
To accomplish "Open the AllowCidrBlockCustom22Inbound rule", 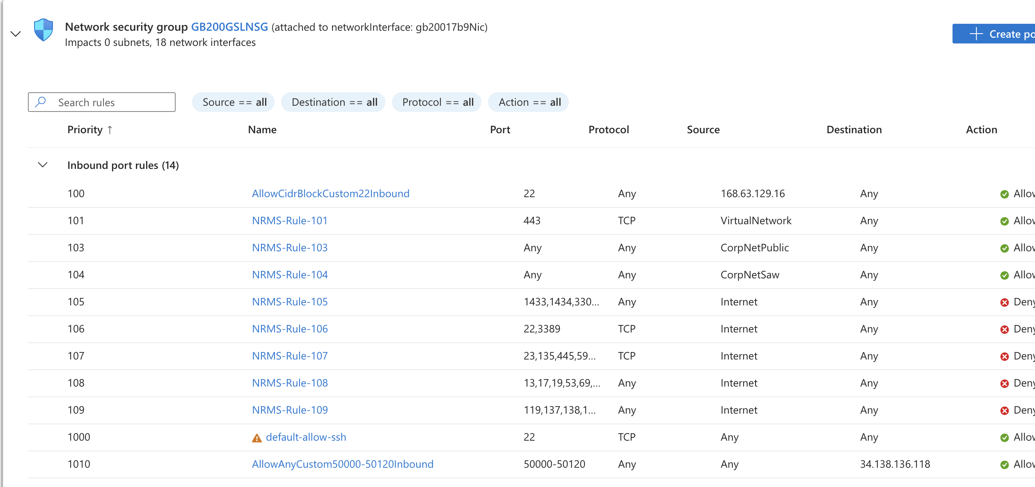I will [x=330, y=193].
